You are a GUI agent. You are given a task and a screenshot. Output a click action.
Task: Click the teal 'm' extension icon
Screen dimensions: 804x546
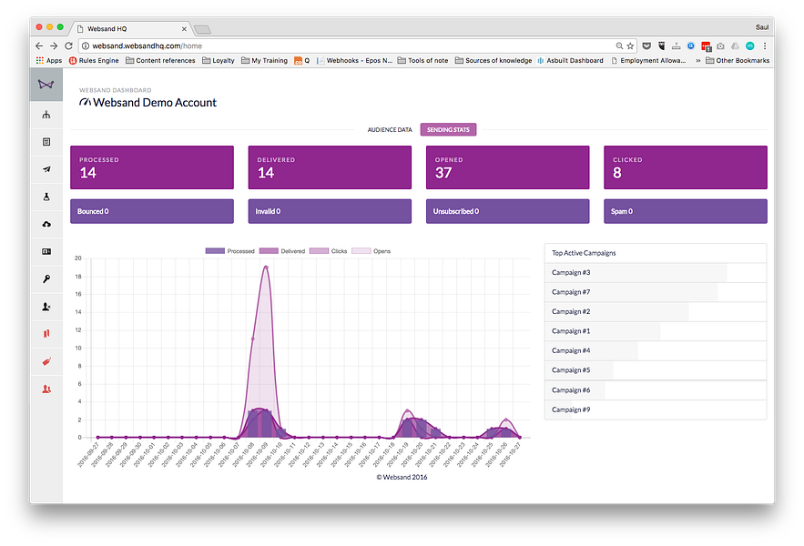tap(749, 45)
